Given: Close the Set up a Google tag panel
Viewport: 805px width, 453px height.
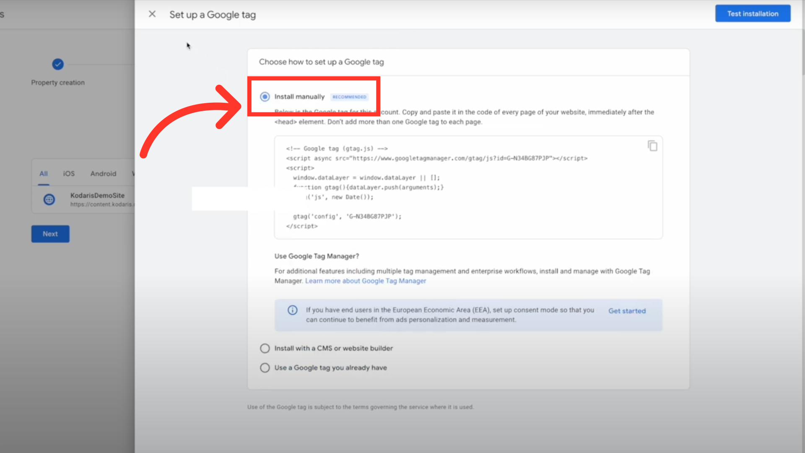Looking at the screenshot, I should pyautogui.click(x=152, y=14).
